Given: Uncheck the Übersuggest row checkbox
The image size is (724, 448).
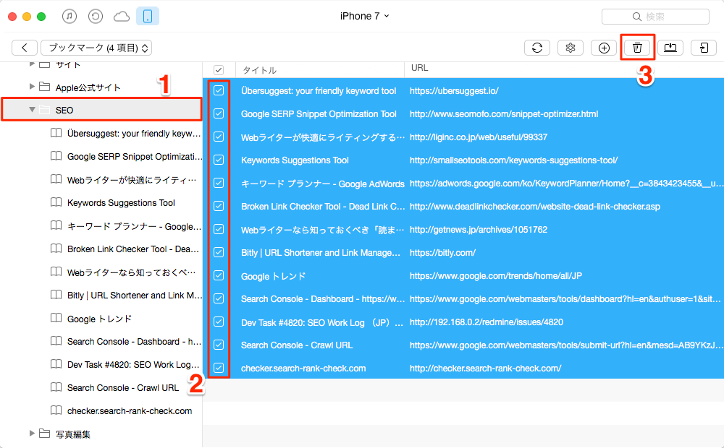Looking at the screenshot, I should tap(219, 91).
